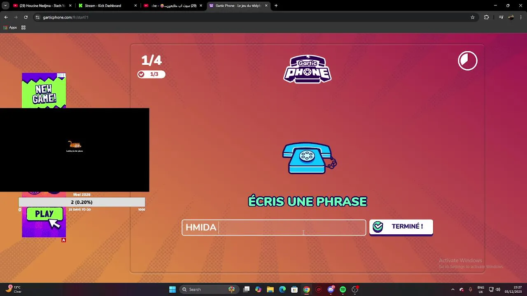Screen dimensions: 527x296
Task: Click the PLAY button in the ad
Action: click(x=44, y=214)
